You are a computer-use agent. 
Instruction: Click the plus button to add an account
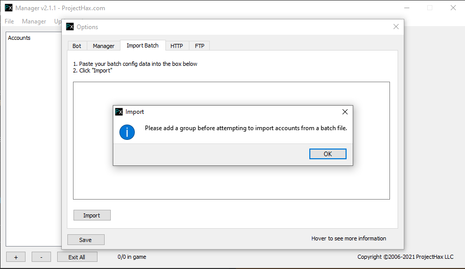click(16, 257)
